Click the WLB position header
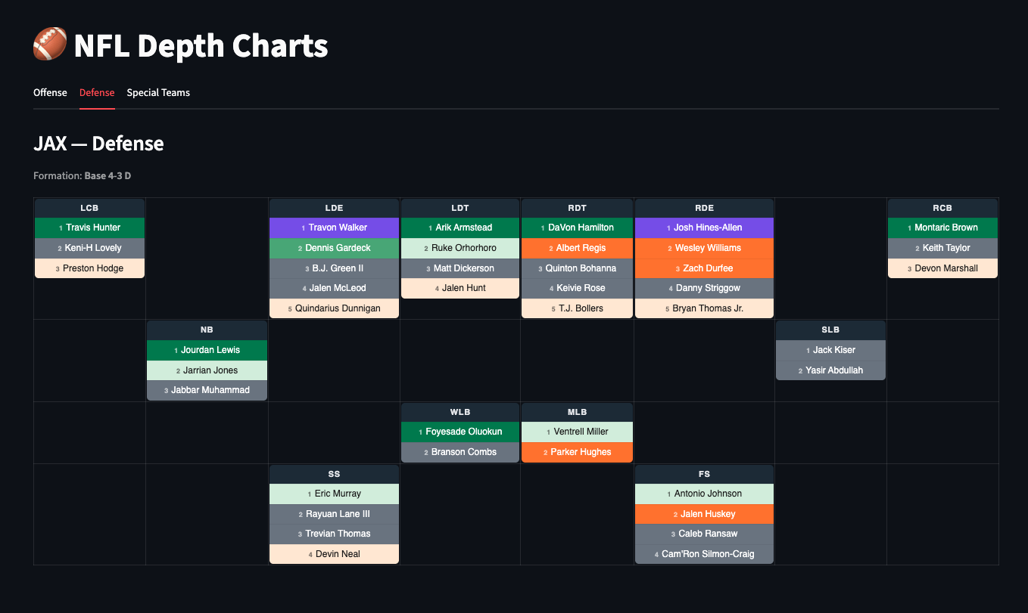This screenshot has width=1028, height=613. [460, 412]
